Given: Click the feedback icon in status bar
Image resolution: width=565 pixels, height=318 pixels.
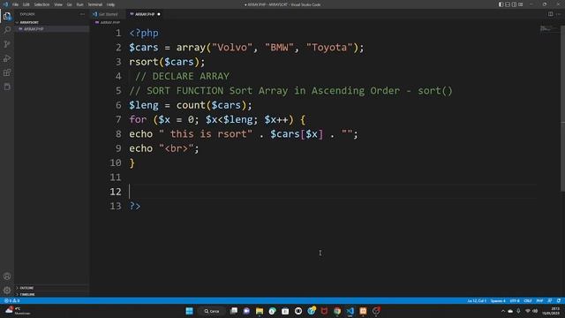Looking at the screenshot, I should [x=549, y=300].
